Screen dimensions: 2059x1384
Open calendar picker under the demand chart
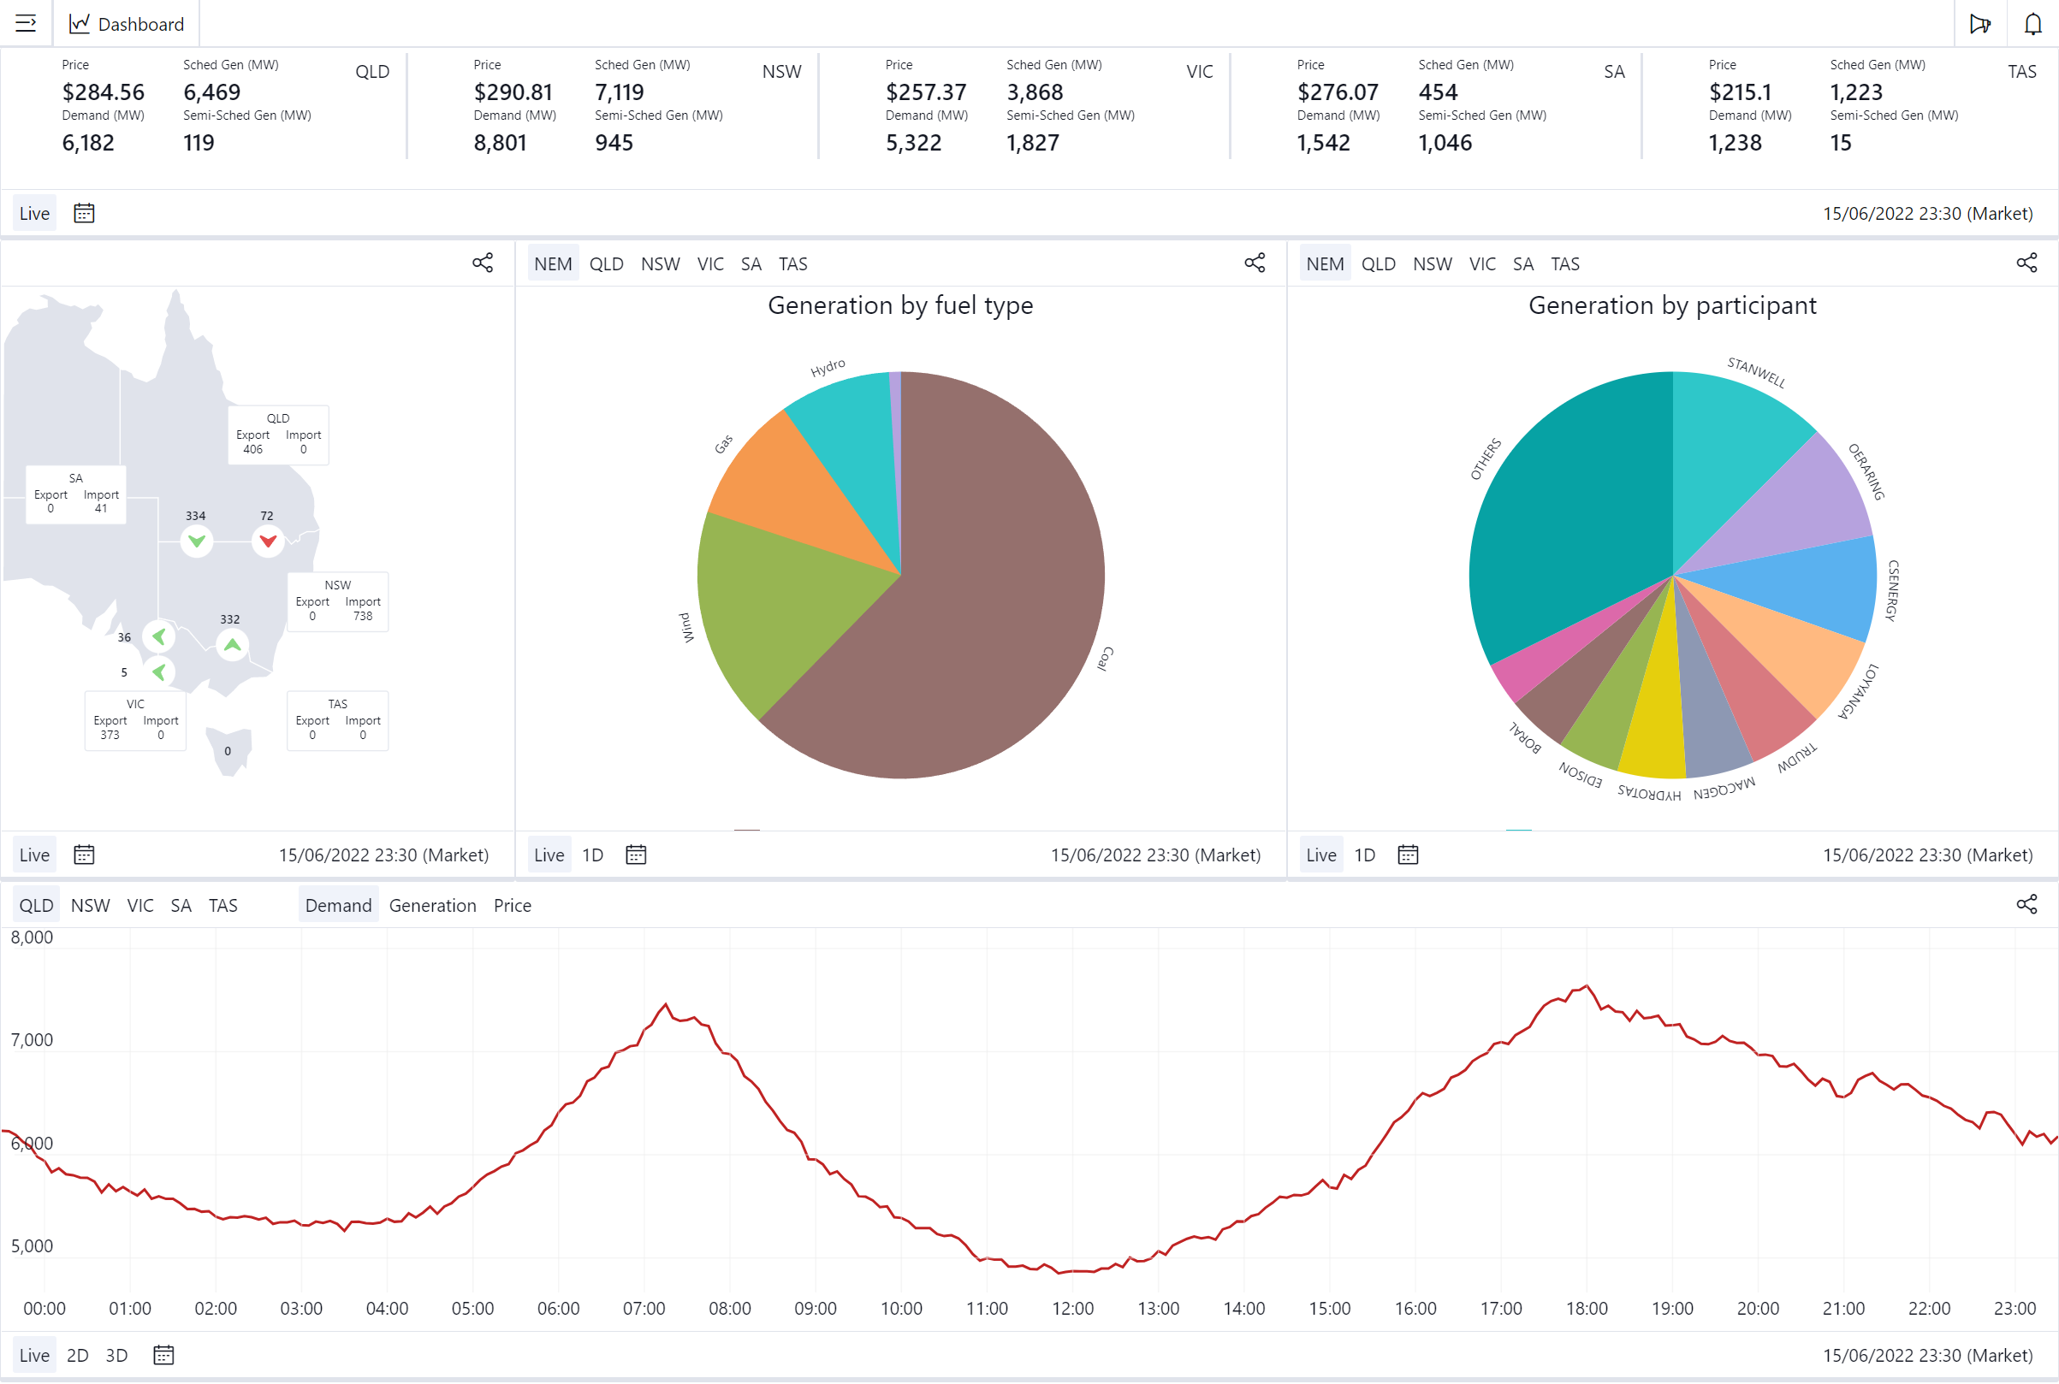(x=163, y=1355)
